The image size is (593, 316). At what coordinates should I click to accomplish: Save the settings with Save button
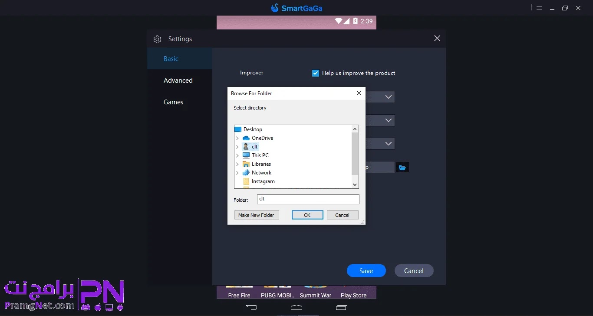pos(366,271)
